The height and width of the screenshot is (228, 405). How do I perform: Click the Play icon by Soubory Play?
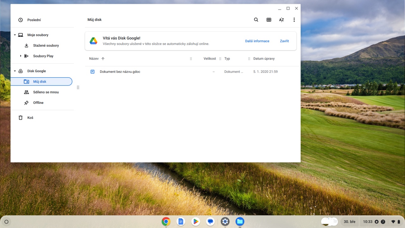[27, 56]
